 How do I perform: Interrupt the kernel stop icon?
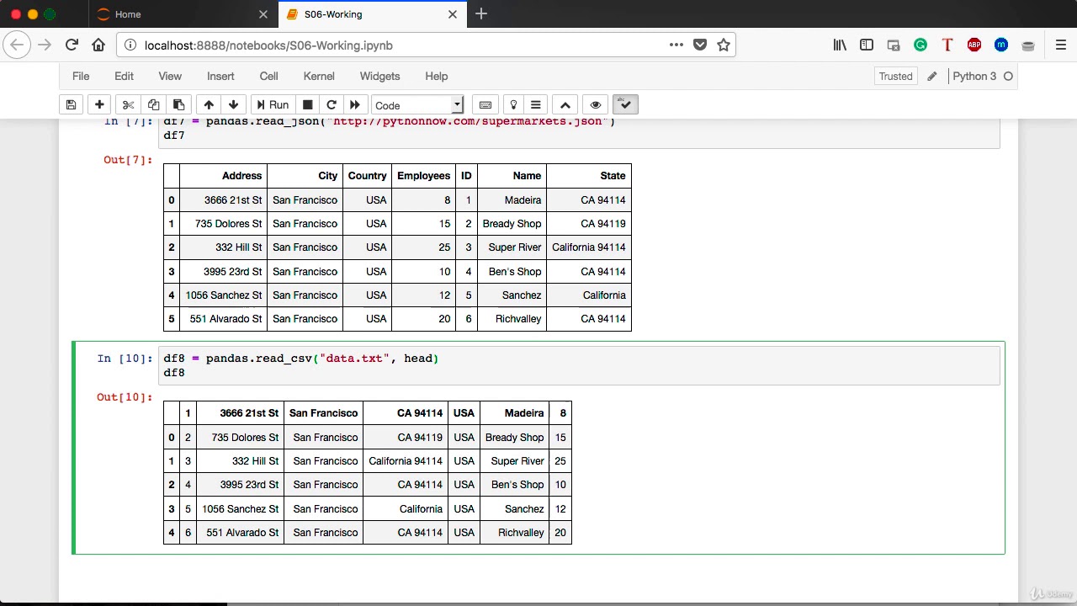coord(308,105)
